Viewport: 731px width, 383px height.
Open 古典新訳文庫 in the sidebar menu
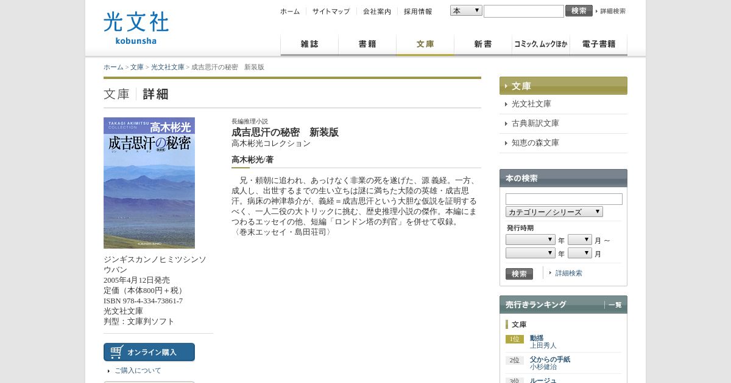point(535,123)
